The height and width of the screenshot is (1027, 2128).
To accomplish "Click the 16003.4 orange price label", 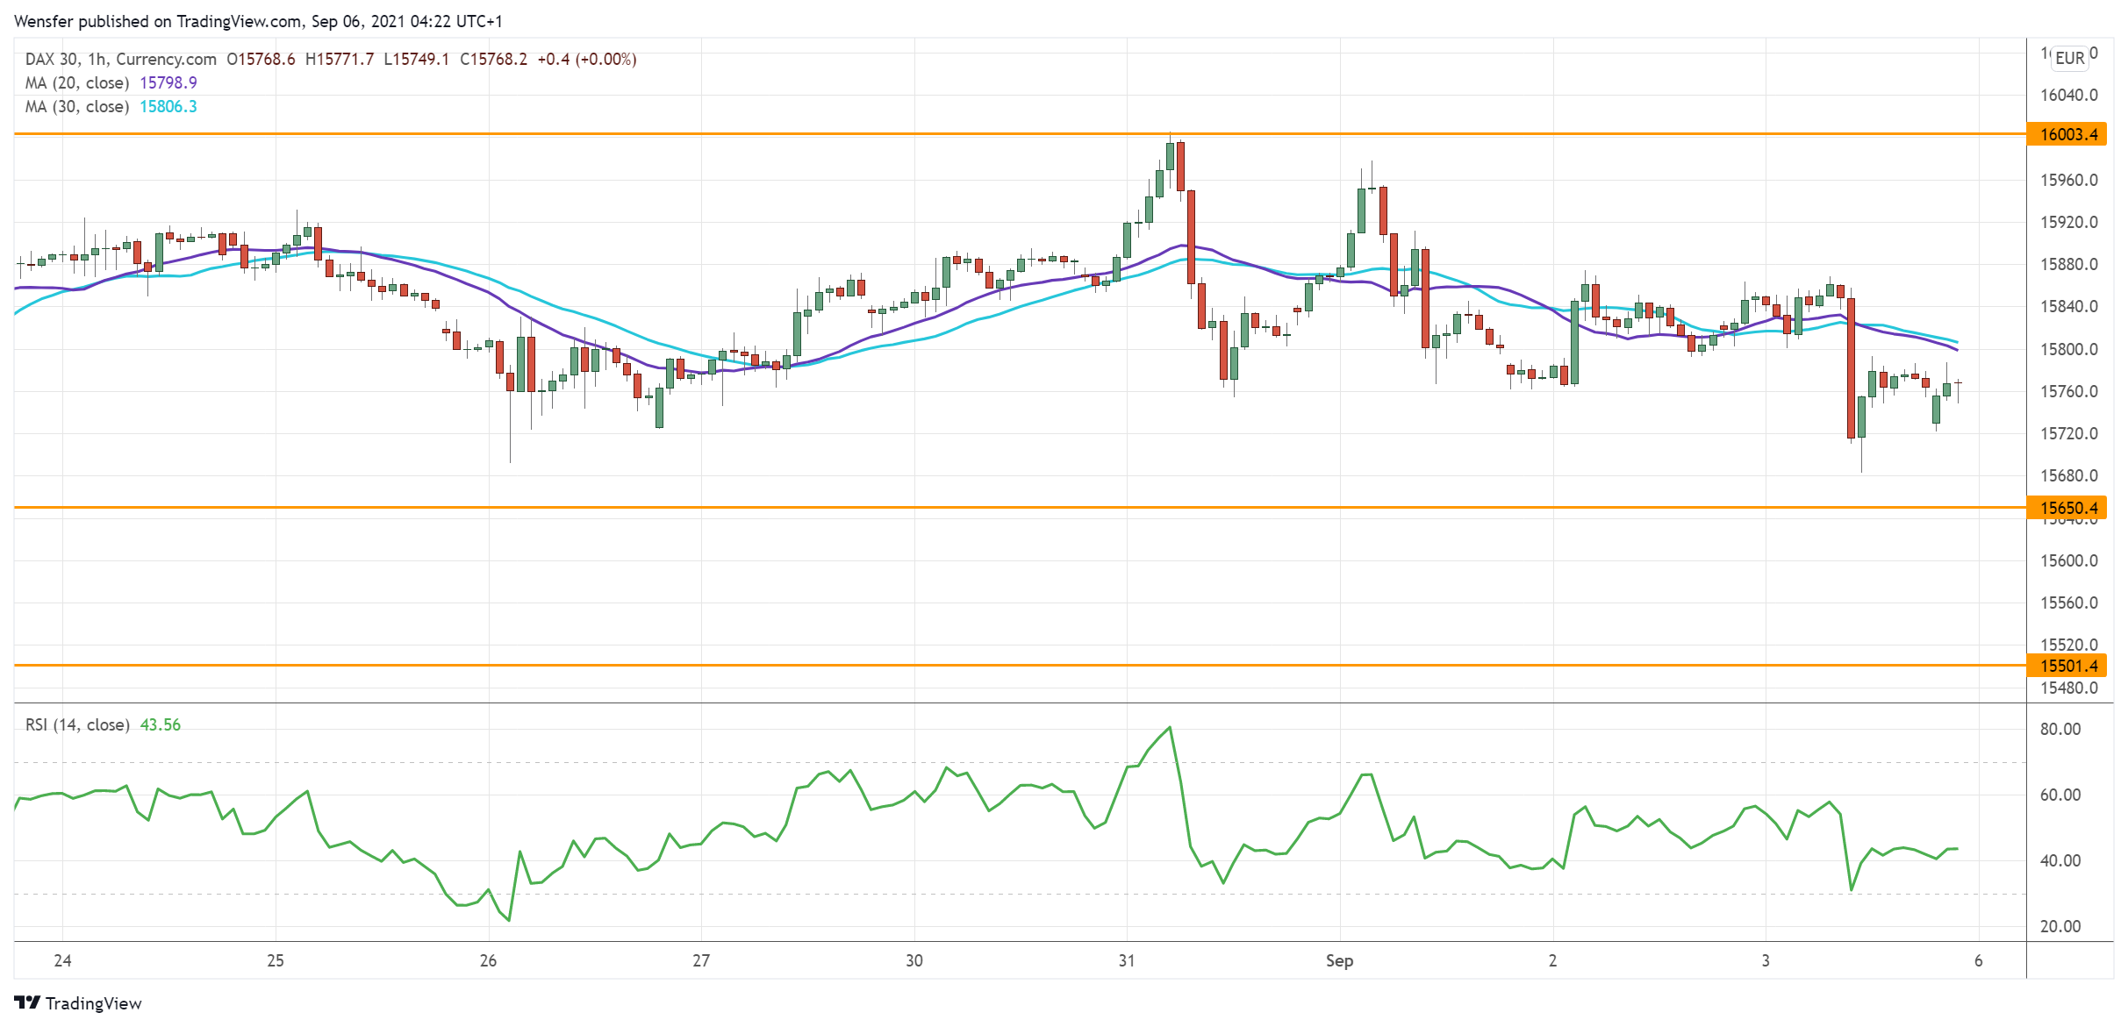I will 2067,134.
